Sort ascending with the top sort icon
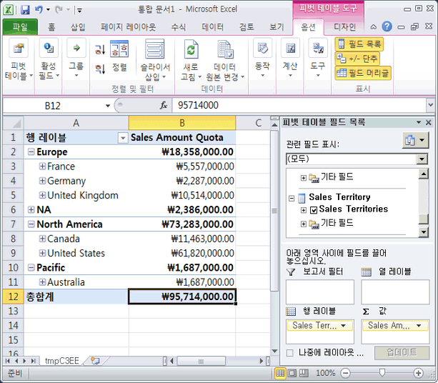This screenshot has height=383, width=438. tap(100, 49)
